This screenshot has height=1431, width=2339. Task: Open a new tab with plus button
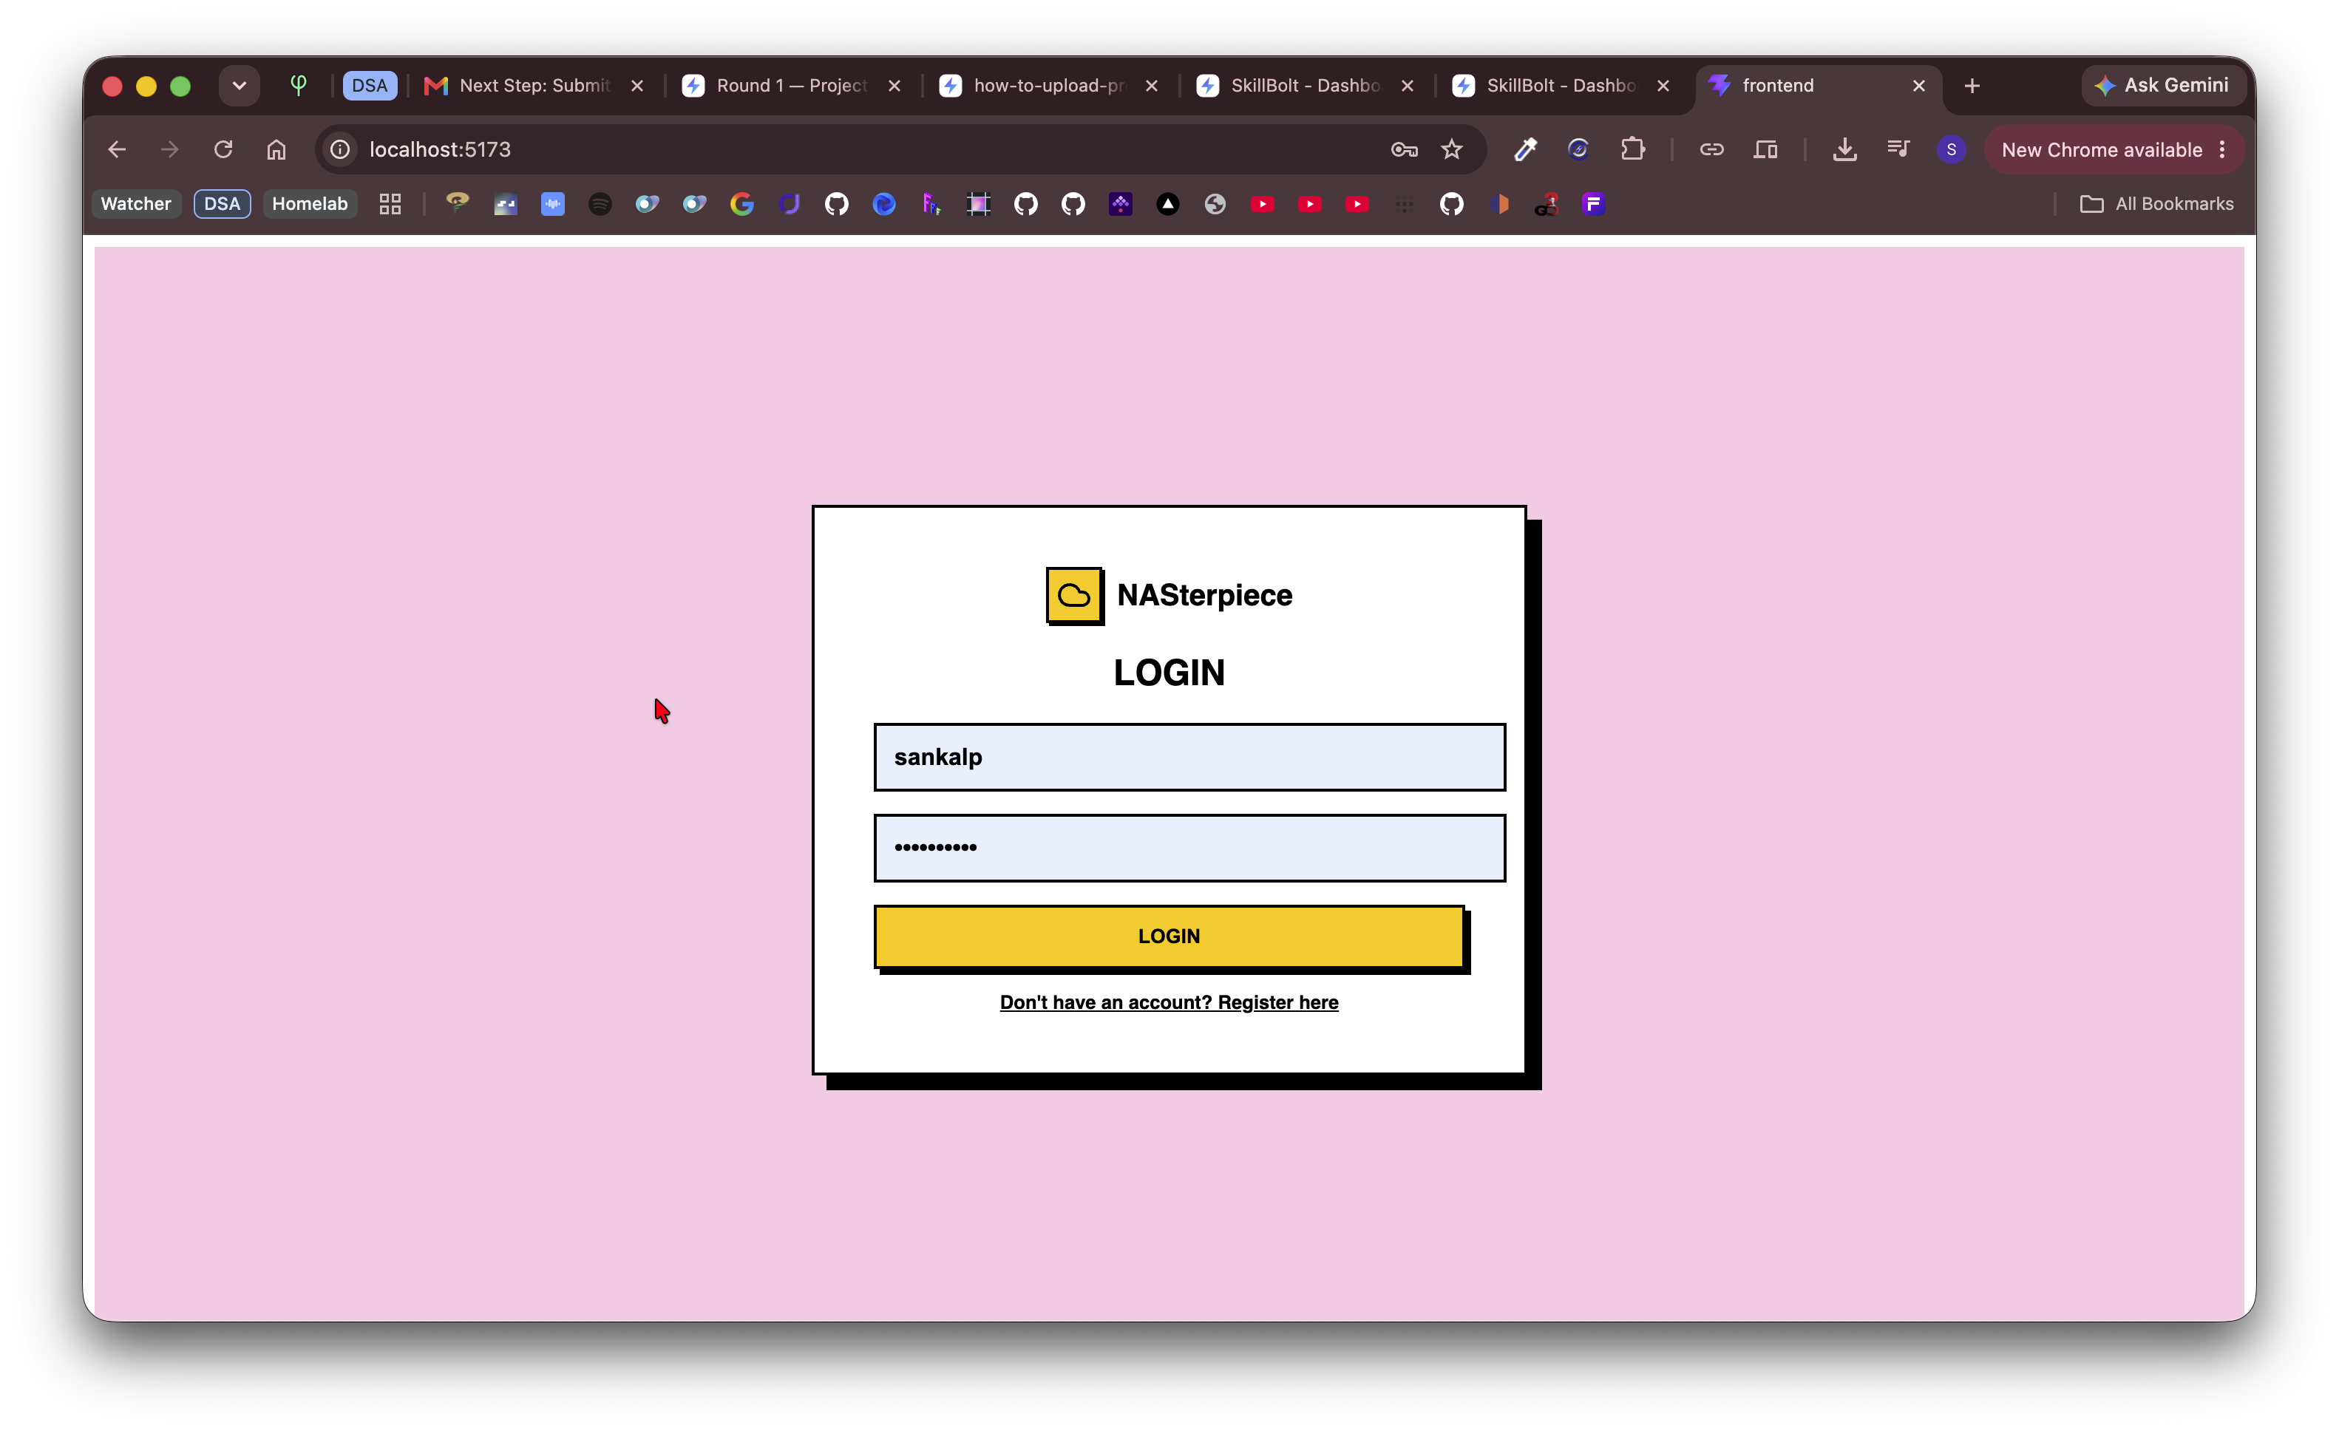click(1972, 86)
